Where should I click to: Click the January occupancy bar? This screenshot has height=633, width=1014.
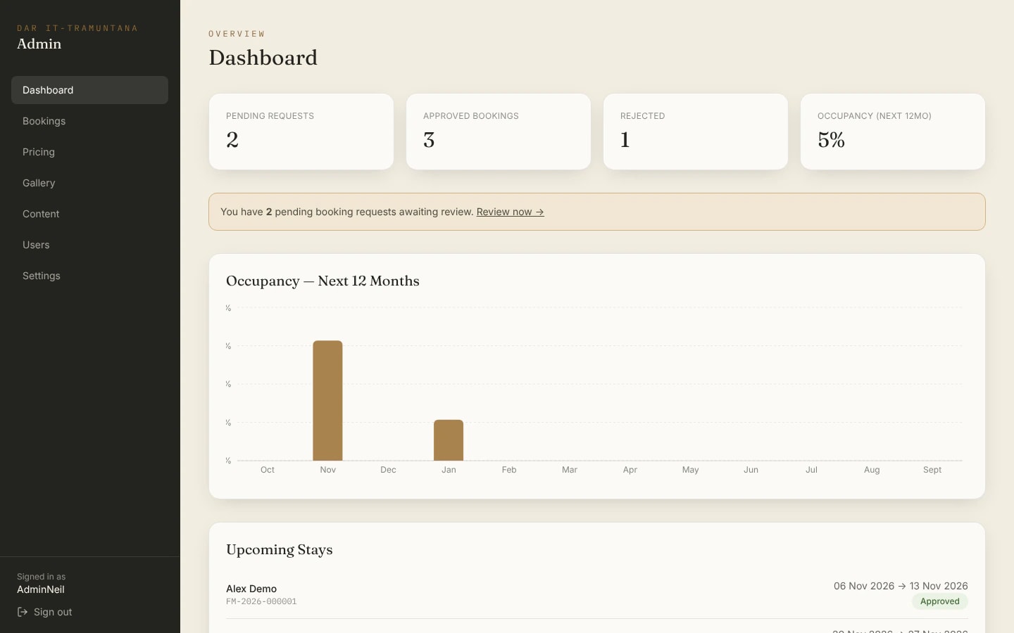449,440
